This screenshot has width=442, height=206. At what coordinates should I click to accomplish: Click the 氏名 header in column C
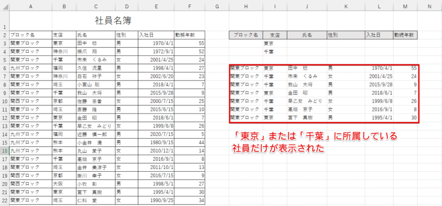click(96, 35)
